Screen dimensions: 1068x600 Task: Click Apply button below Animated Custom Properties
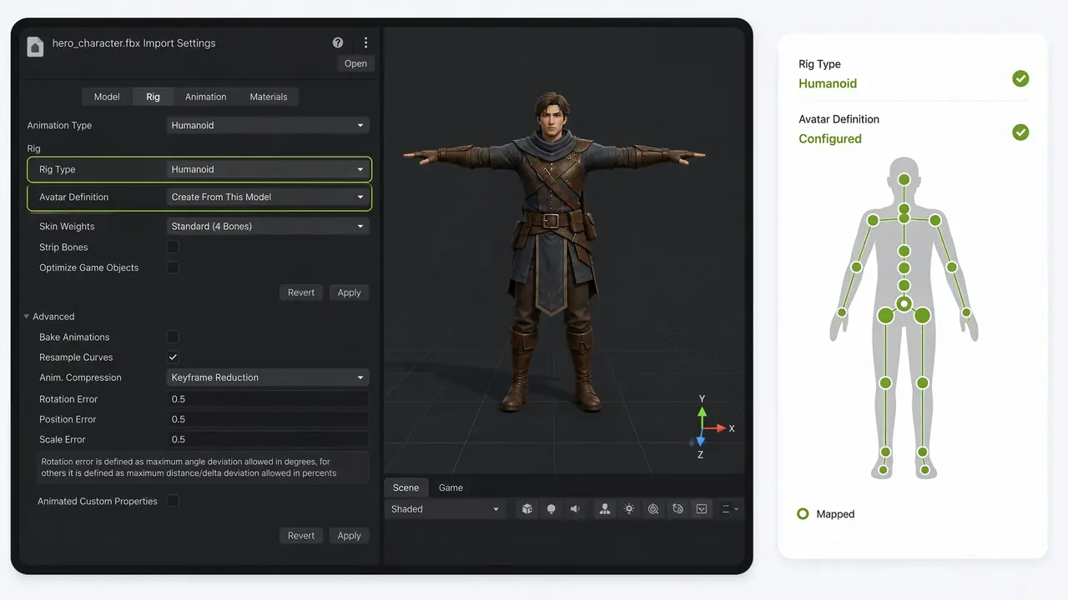(349, 536)
